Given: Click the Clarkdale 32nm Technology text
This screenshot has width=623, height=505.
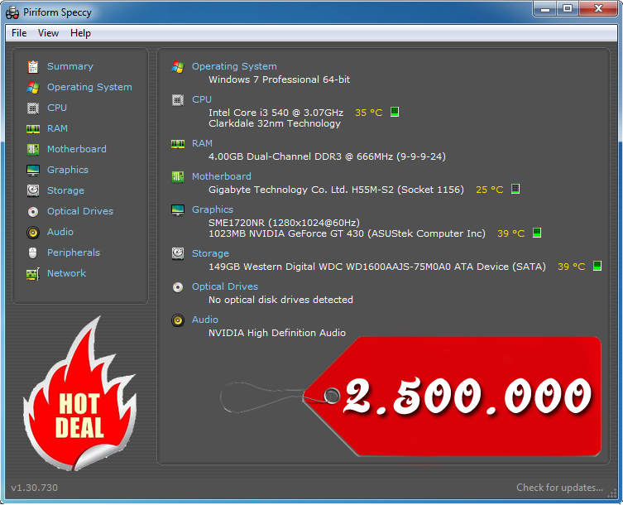Looking at the screenshot, I should coord(274,123).
